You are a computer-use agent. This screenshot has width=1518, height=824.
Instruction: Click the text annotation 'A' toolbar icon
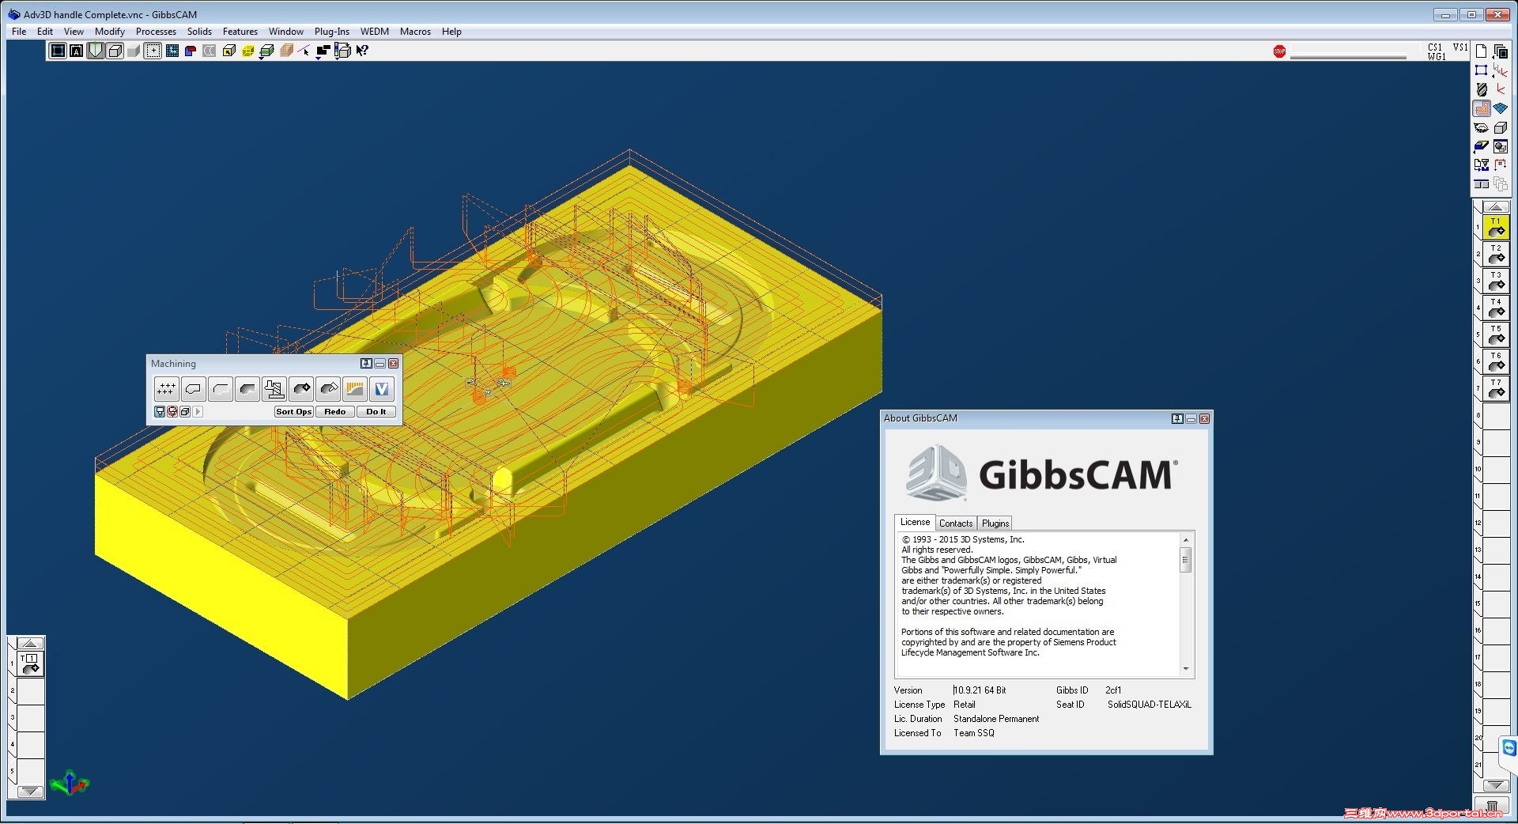77,51
